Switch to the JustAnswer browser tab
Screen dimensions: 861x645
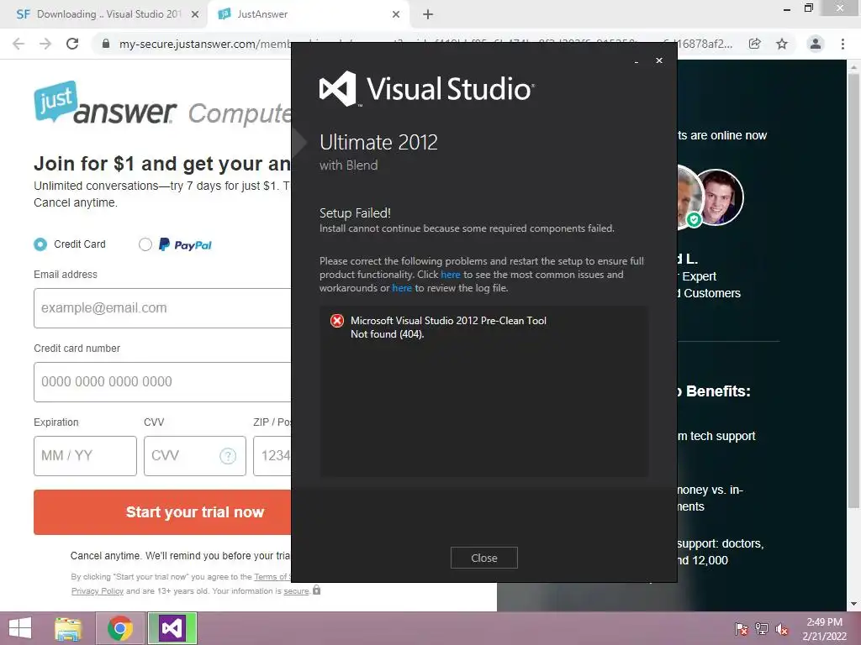coord(308,14)
